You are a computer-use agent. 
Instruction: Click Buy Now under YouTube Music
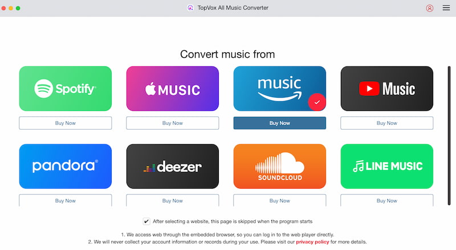coord(387,123)
